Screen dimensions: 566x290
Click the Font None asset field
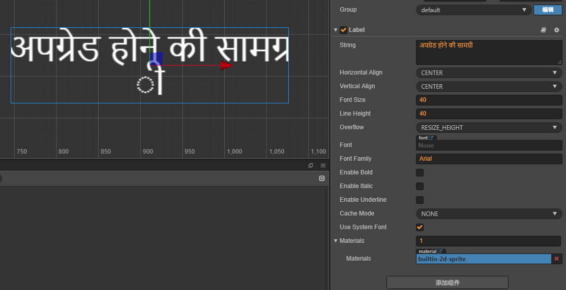click(x=489, y=146)
